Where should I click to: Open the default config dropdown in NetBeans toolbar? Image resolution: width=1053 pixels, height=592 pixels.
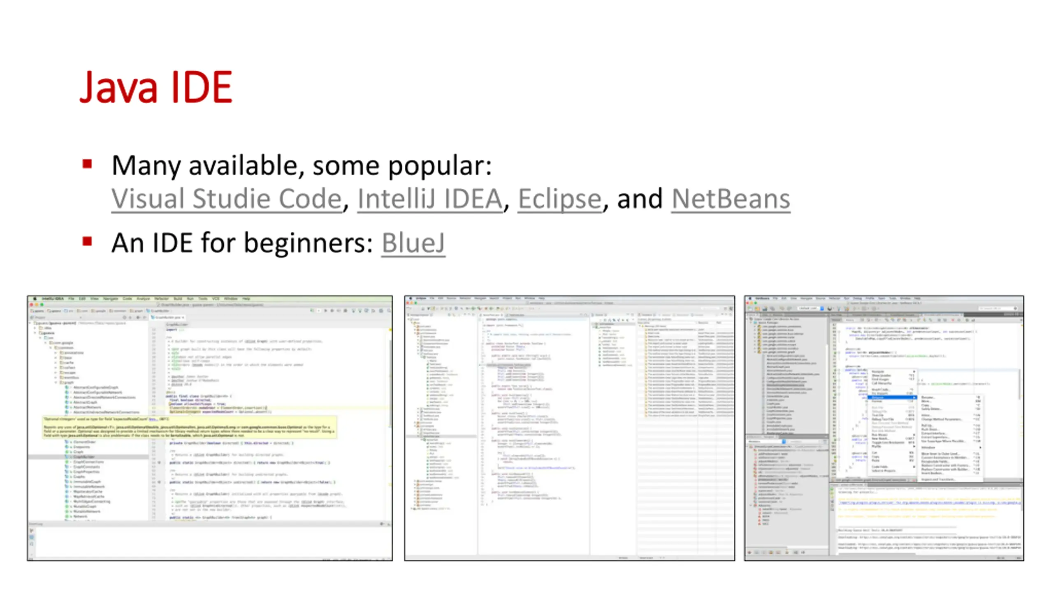[810, 308]
